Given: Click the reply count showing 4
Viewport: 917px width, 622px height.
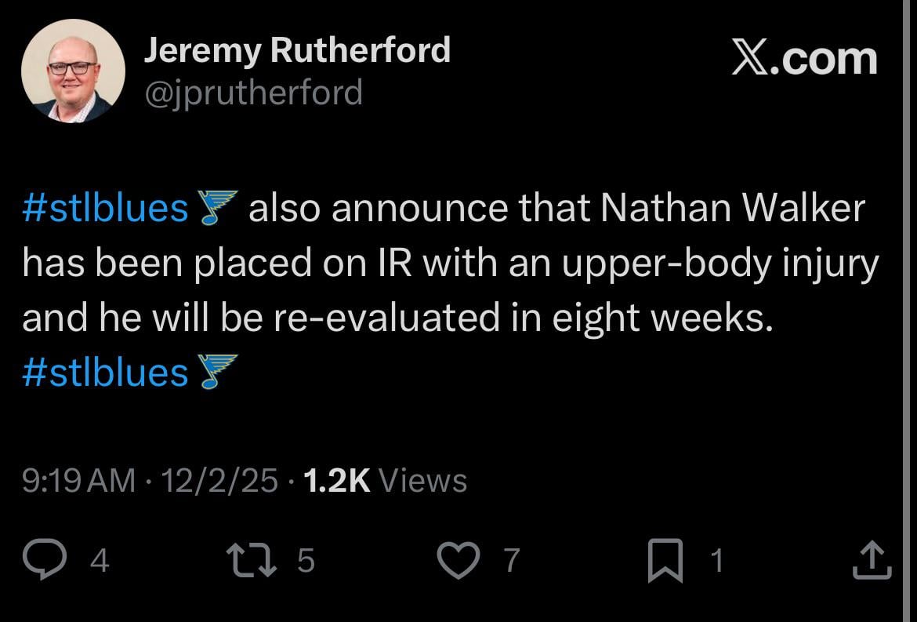Looking at the screenshot, I should 98,562.
